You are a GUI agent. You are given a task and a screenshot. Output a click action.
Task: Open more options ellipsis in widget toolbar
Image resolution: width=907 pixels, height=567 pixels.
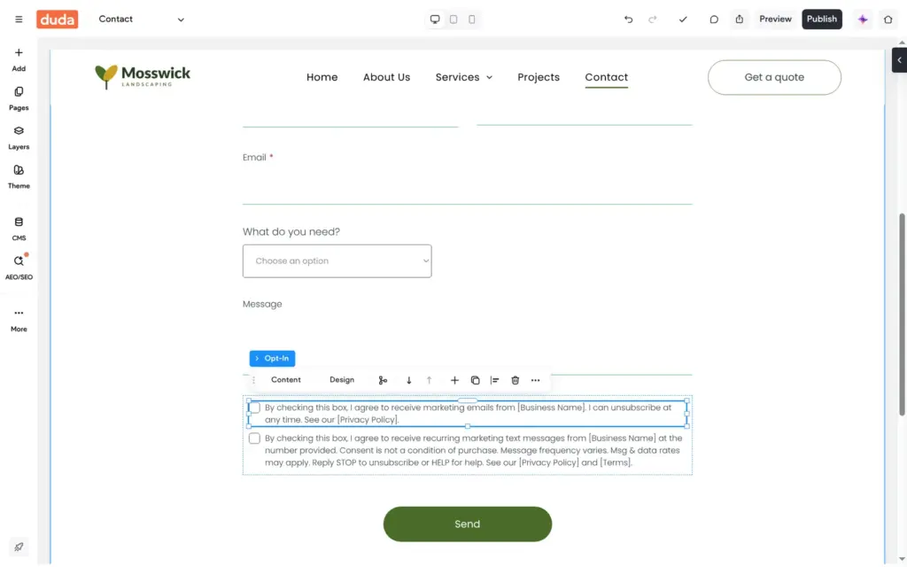click(x=536, y=380)
